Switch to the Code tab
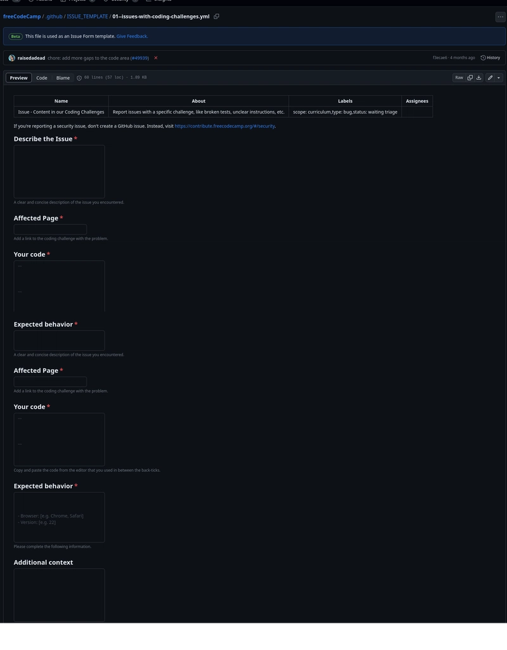 tap(42, 78)
